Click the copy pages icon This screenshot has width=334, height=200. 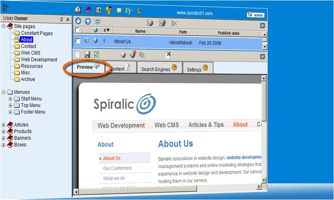(x=142, y=55)
